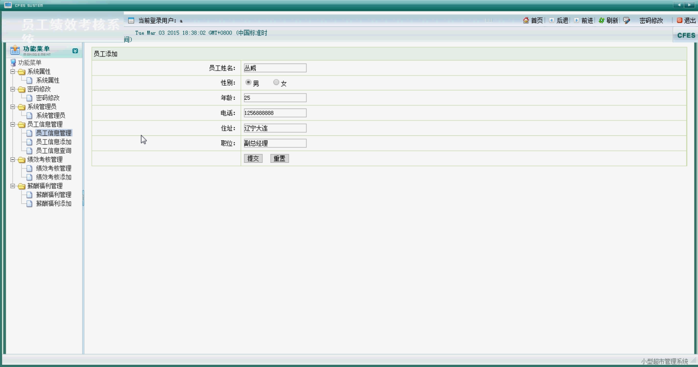Click the CFES System window icon
698x367 pixels.
(8, 5)
